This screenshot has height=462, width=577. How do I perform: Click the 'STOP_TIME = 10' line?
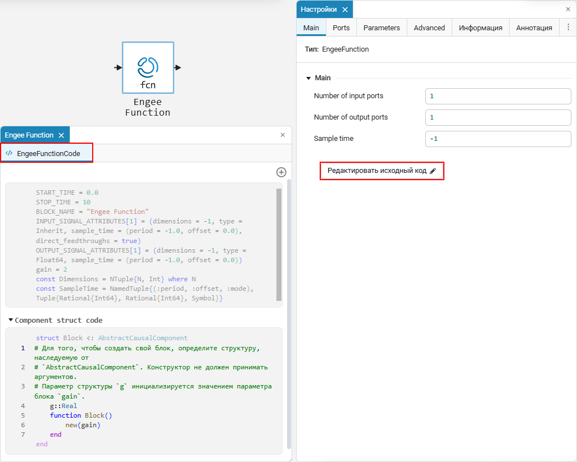pyautogui.click(x=63, y=202)
